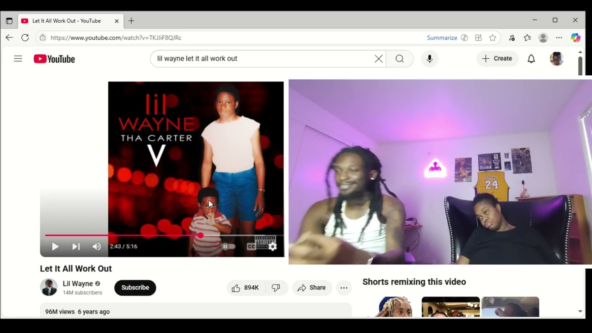The image size is (592, 333).
Task: Dislike the video
Action: pyautogui.click(x=276, y=288)
